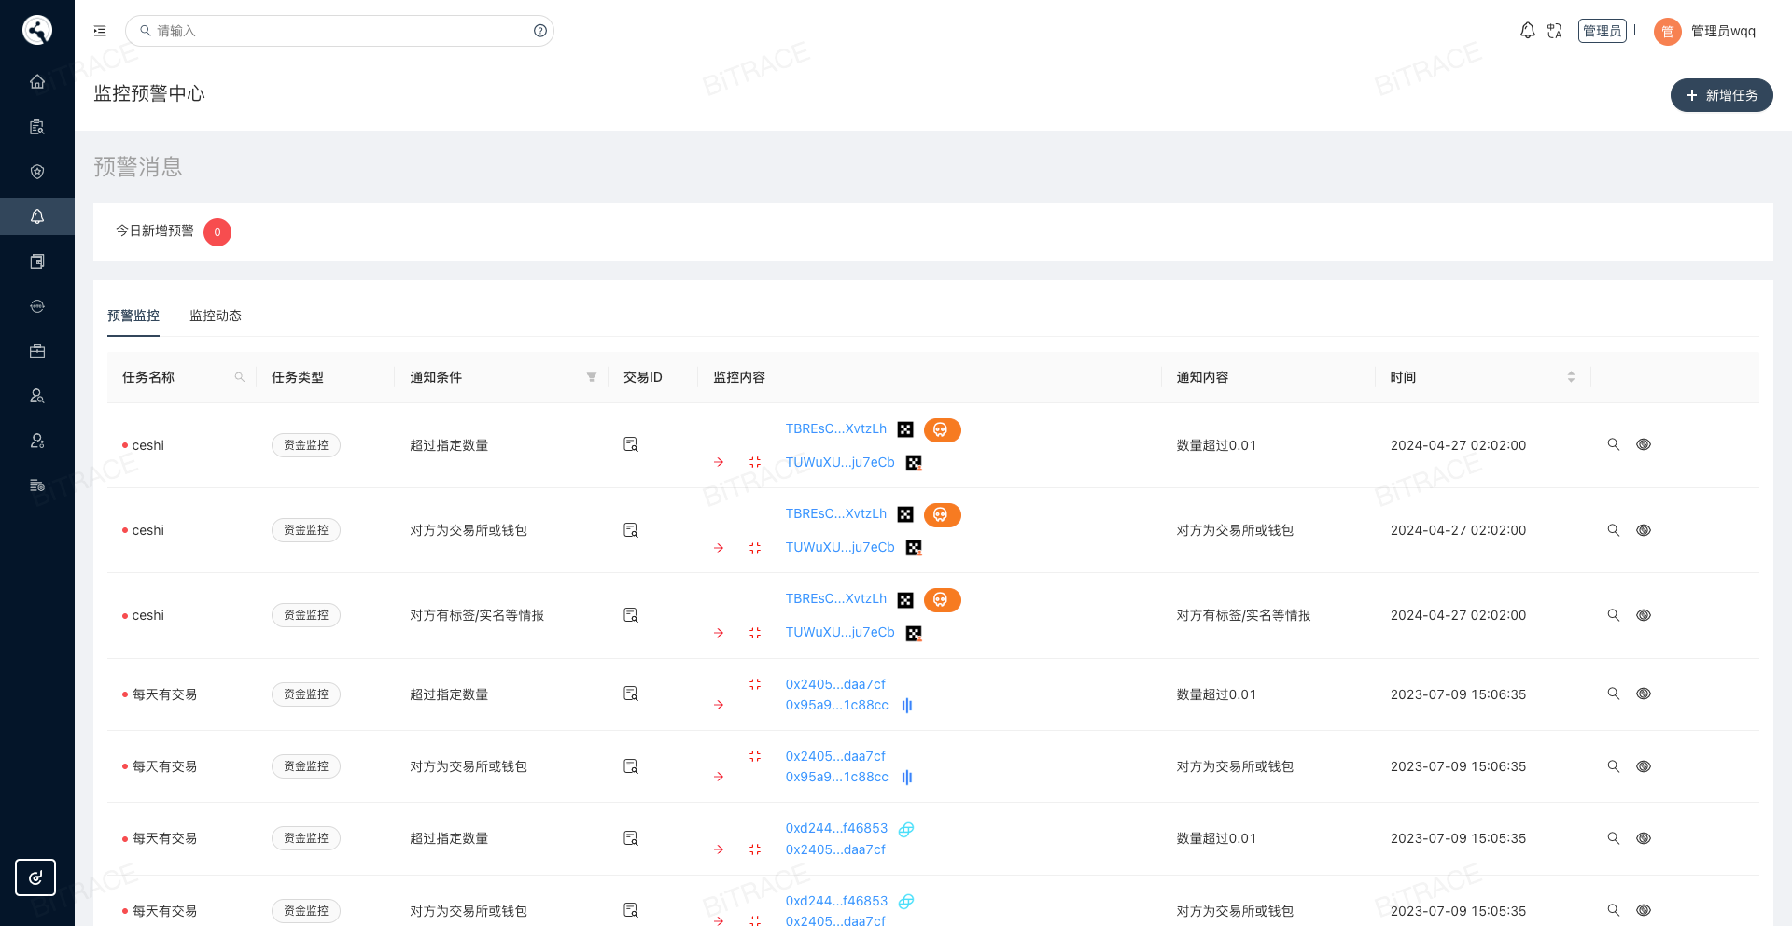
Task: Click the search help question icon
Action: [540, 31]
